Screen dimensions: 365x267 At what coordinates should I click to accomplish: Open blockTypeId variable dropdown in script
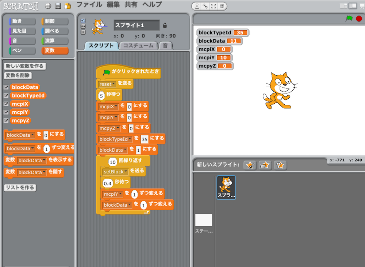[115, 139]
